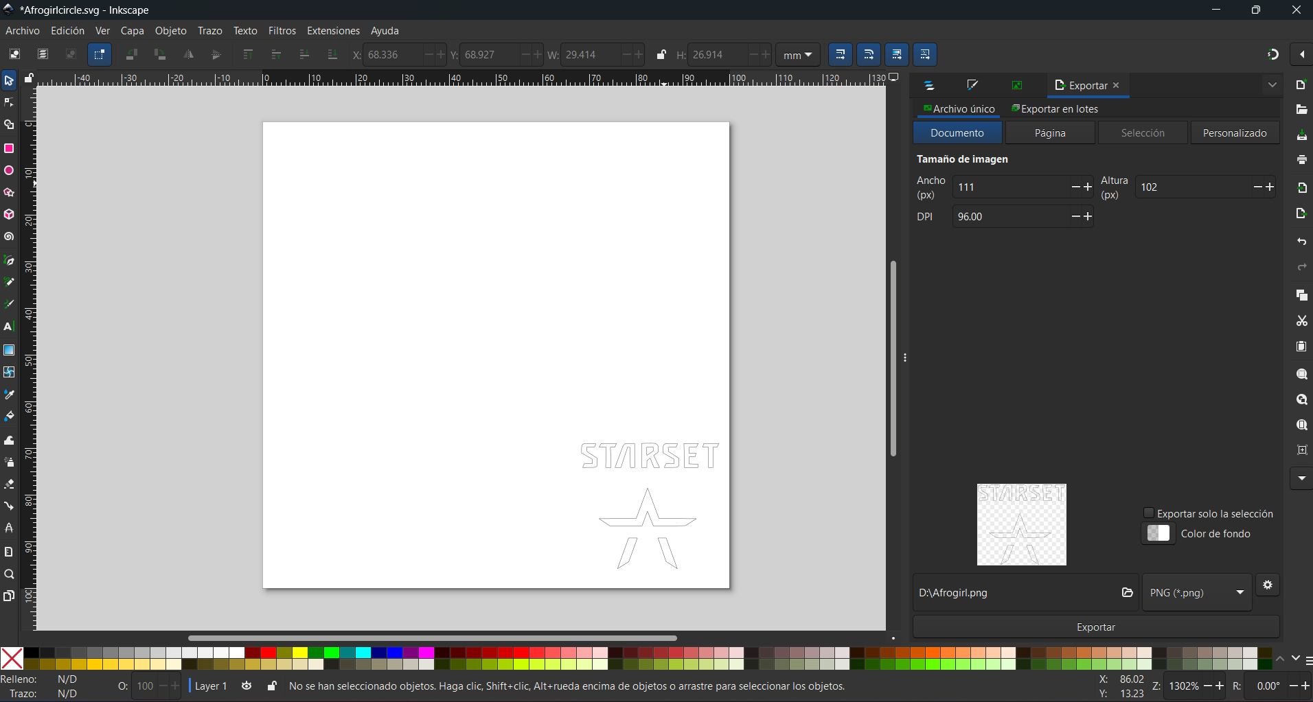Screen dimensions: 1313x702
Task: Select the Star and polygon tool
Action: pyautogui.click(x=9, y=193)
